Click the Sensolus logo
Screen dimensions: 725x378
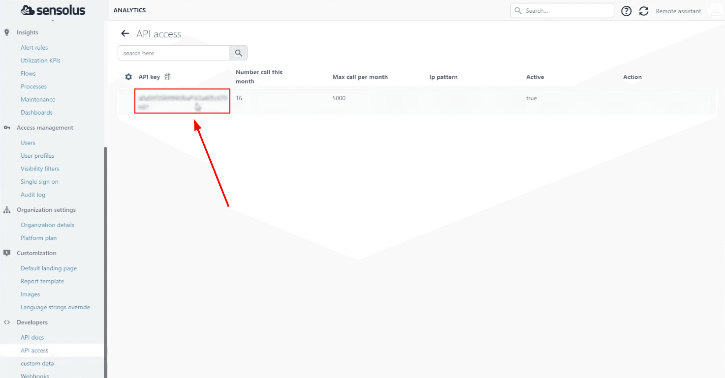pos(53,10)
